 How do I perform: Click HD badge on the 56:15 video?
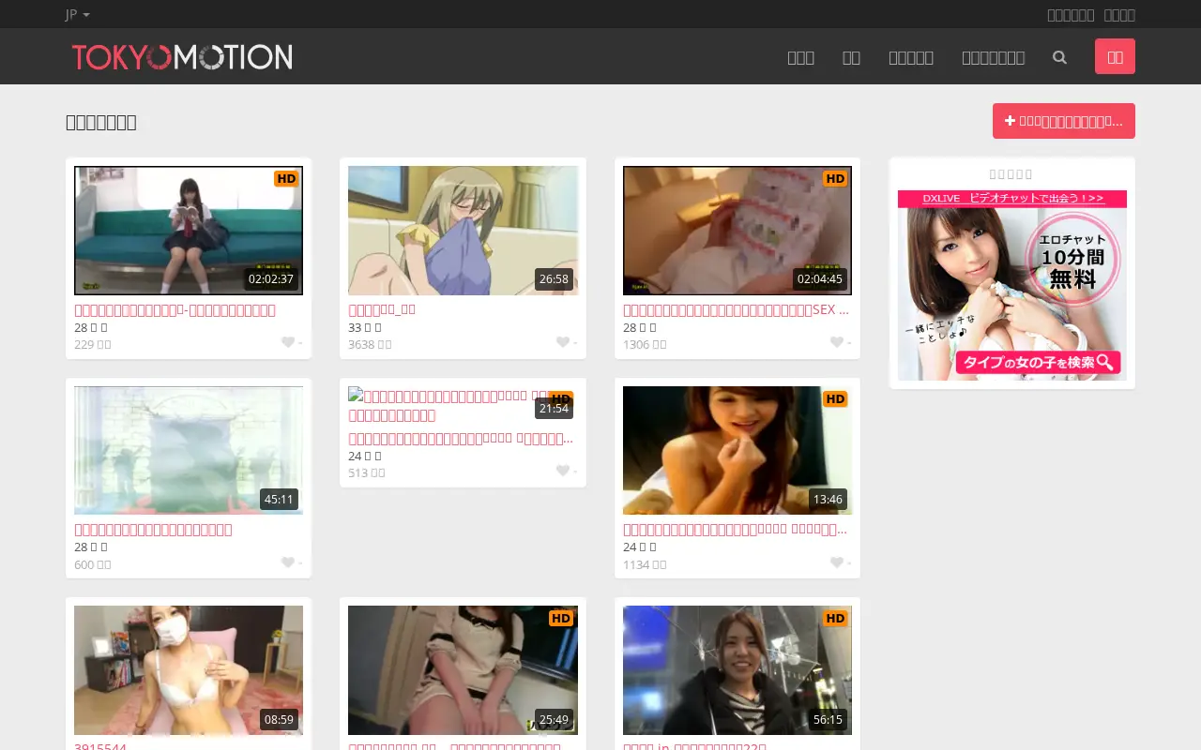[x=835, y=618]
